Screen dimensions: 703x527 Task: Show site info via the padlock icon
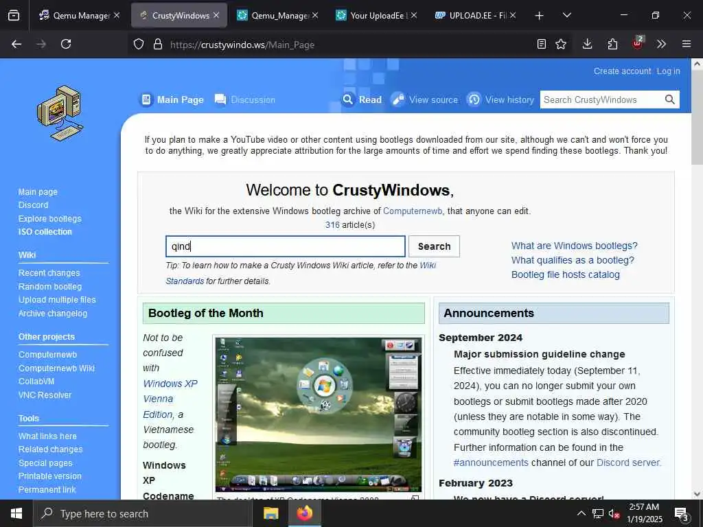[x=157, y=44]
